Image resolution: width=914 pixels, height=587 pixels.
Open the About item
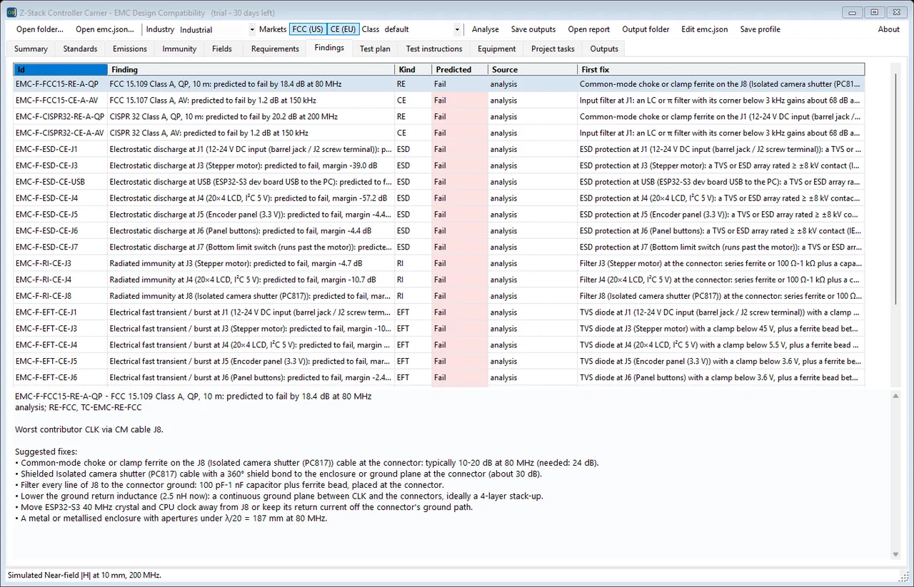click(889, 29)
